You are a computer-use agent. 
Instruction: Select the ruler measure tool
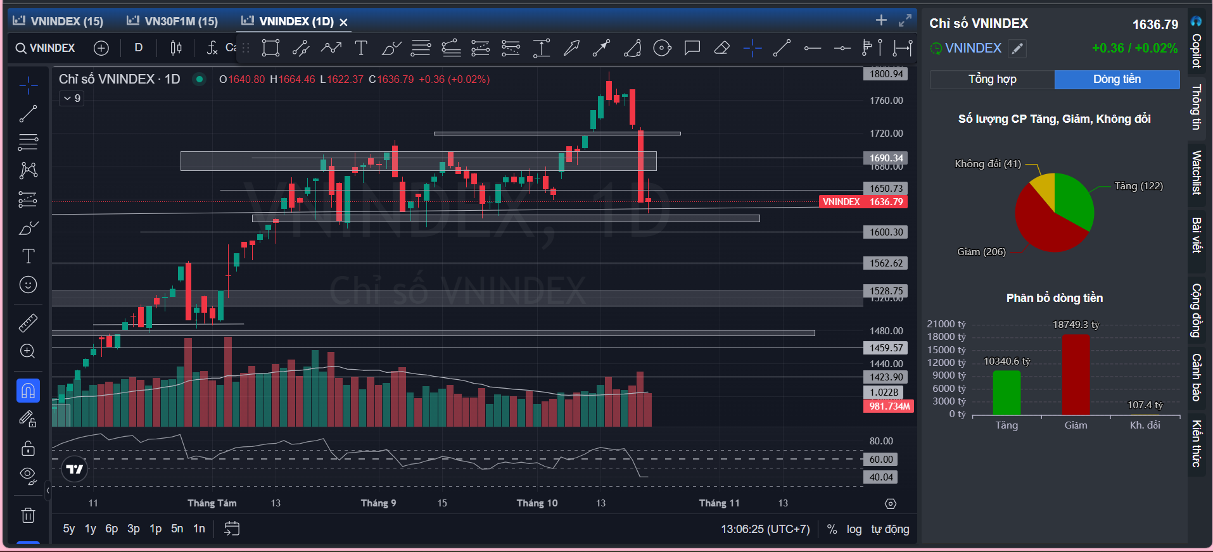(29, 323)
